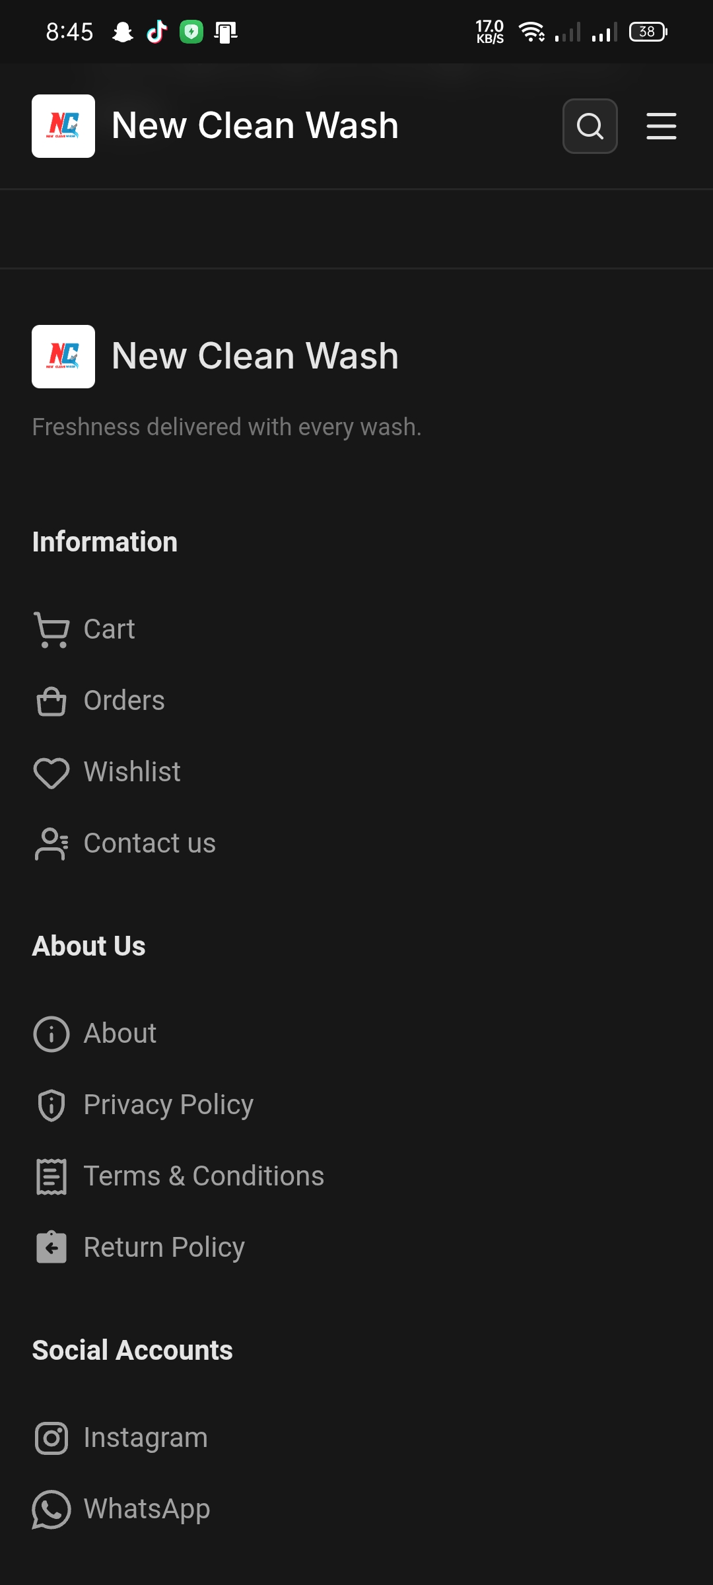This screenshot has width=713, height=1585.
Task: View the Return Policy link
Action: point(164,1248)
